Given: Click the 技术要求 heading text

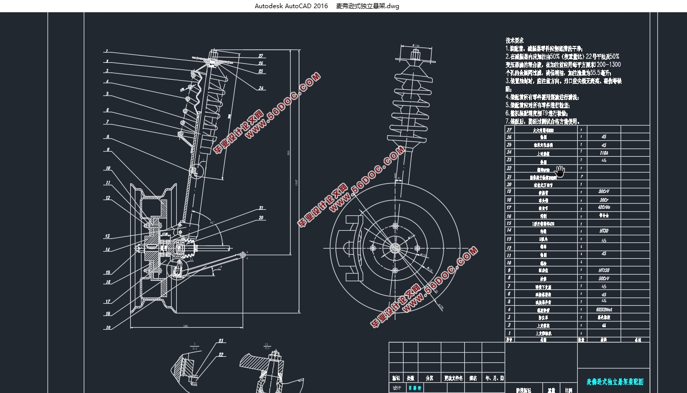Looking at the screenshot, I should point(515,40).
